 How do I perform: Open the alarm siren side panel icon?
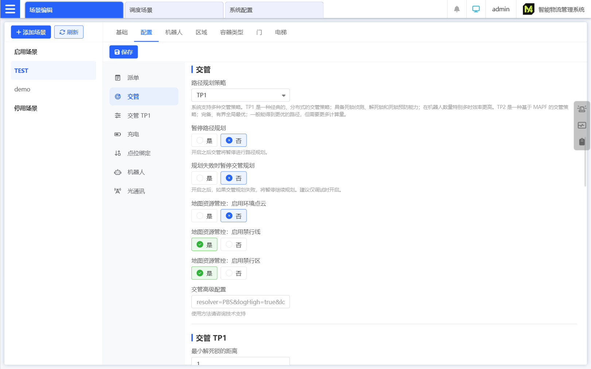pyautogui.click(x=582, y=109)
